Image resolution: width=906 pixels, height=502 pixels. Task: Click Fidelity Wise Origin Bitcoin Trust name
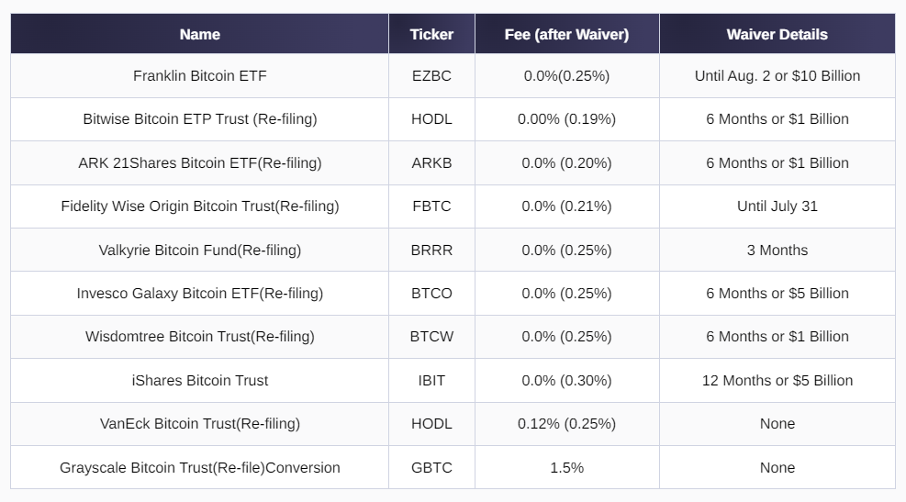tap(199, 206)
